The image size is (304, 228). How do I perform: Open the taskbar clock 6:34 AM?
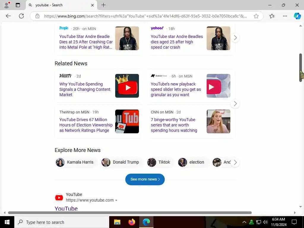(x=278, y=222)
